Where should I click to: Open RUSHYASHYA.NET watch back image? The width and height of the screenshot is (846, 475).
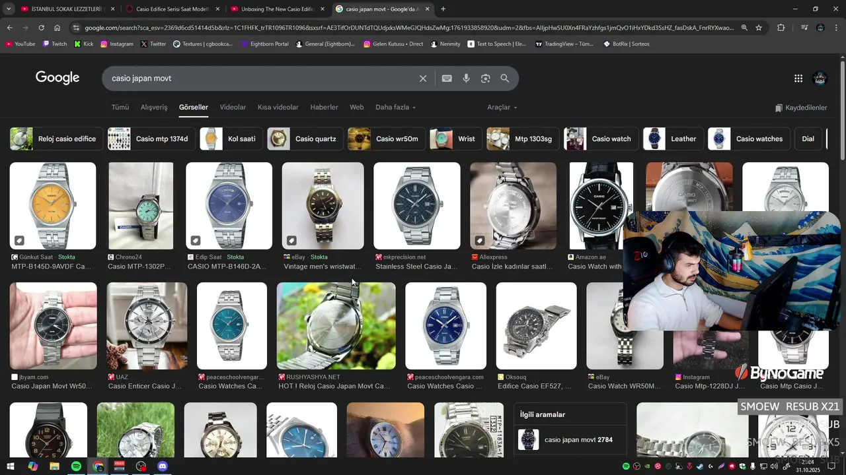336,326
